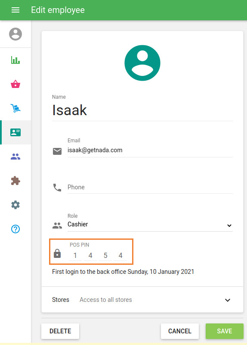Click the Role dropdown arrow
This screenshot has height=345, width=247.
click(x=229, y=226)
